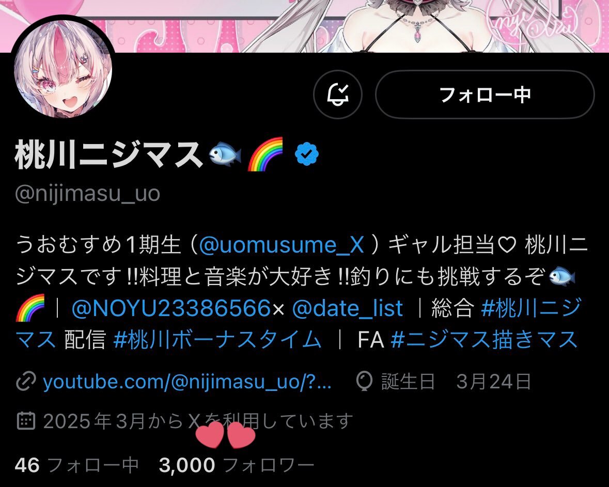Click the フォロー中 following button
Image resolution: width=609 pixels, height=487 pixels.
pyautogui.click(x=485, y=95)
